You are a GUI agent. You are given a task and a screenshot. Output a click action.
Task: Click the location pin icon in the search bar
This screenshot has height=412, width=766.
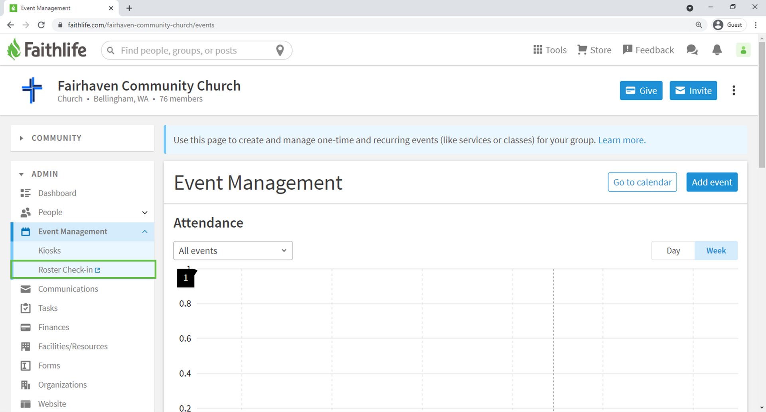pyautogui.click(x=280, y=50)
